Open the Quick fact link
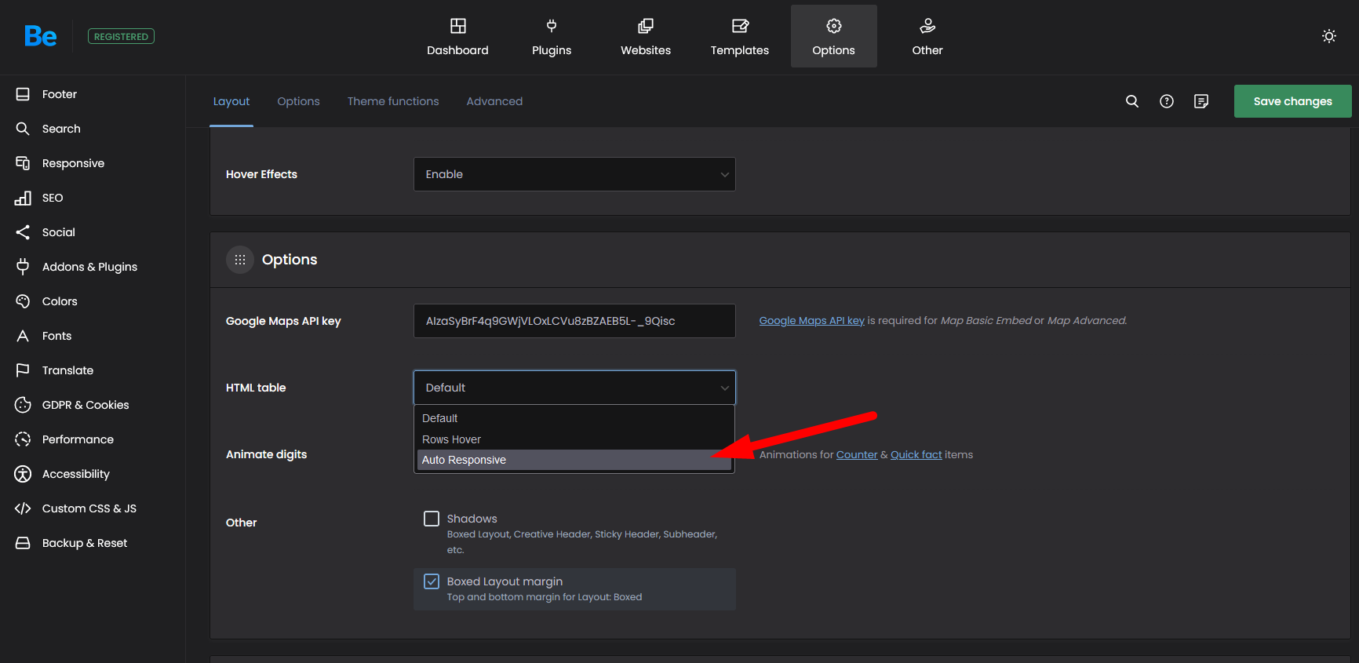 tap(916, 455)
